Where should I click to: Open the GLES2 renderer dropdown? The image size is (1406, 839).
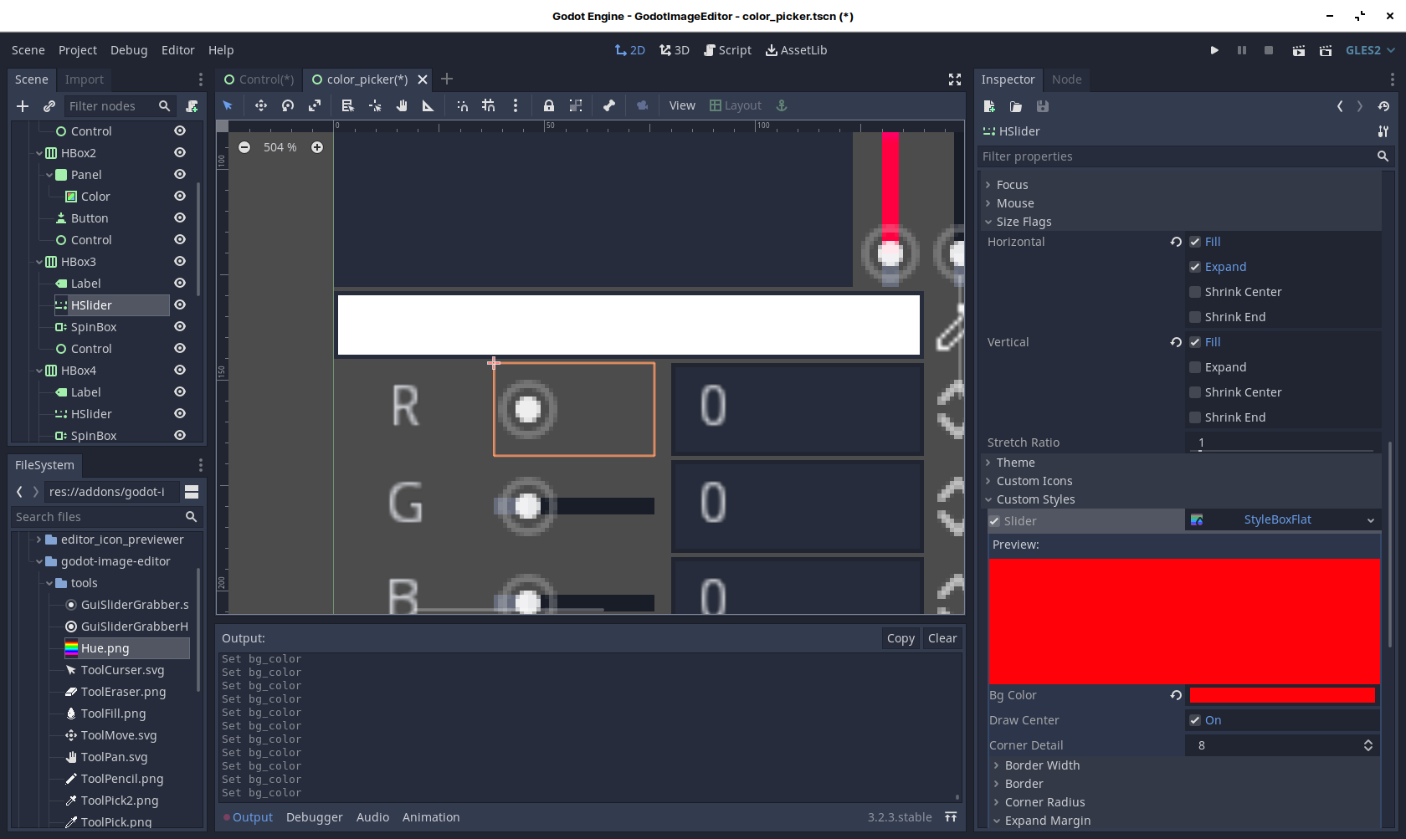tap(1369, 50)
